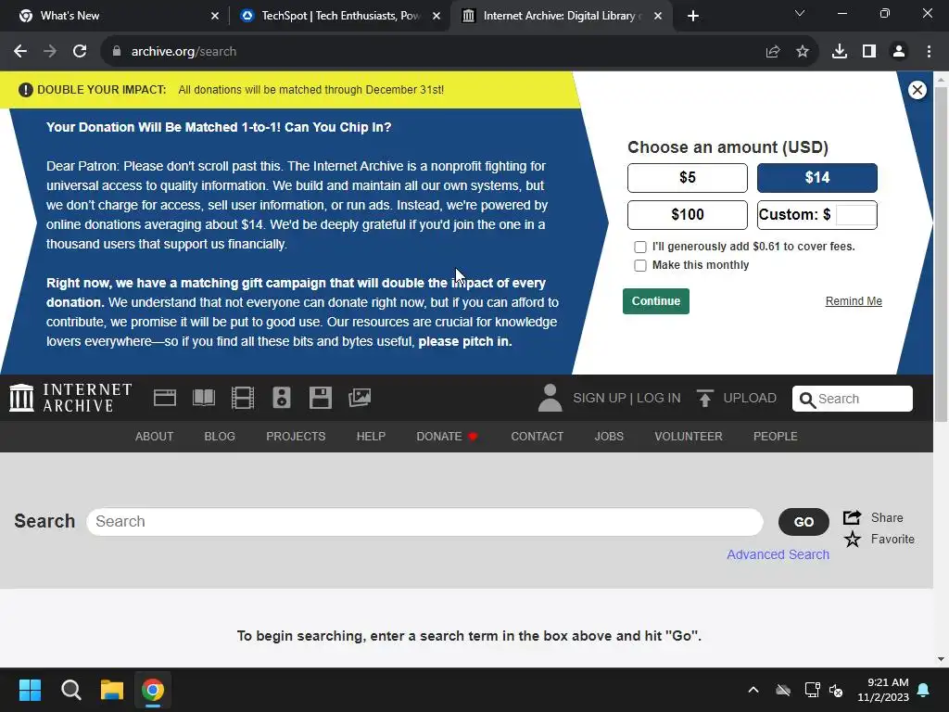The width and height of the screenshot is (949, 712).
Task: Open the Images picture icon
Action: pos(360,398)
